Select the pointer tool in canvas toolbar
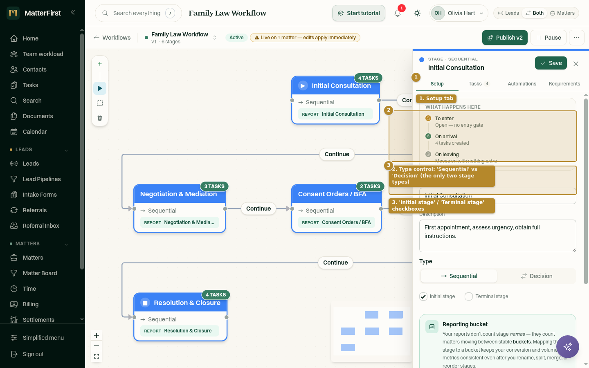 (x=100, y=88)
